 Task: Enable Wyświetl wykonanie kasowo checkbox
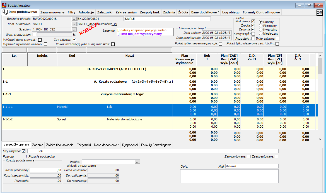click(45, 44)
